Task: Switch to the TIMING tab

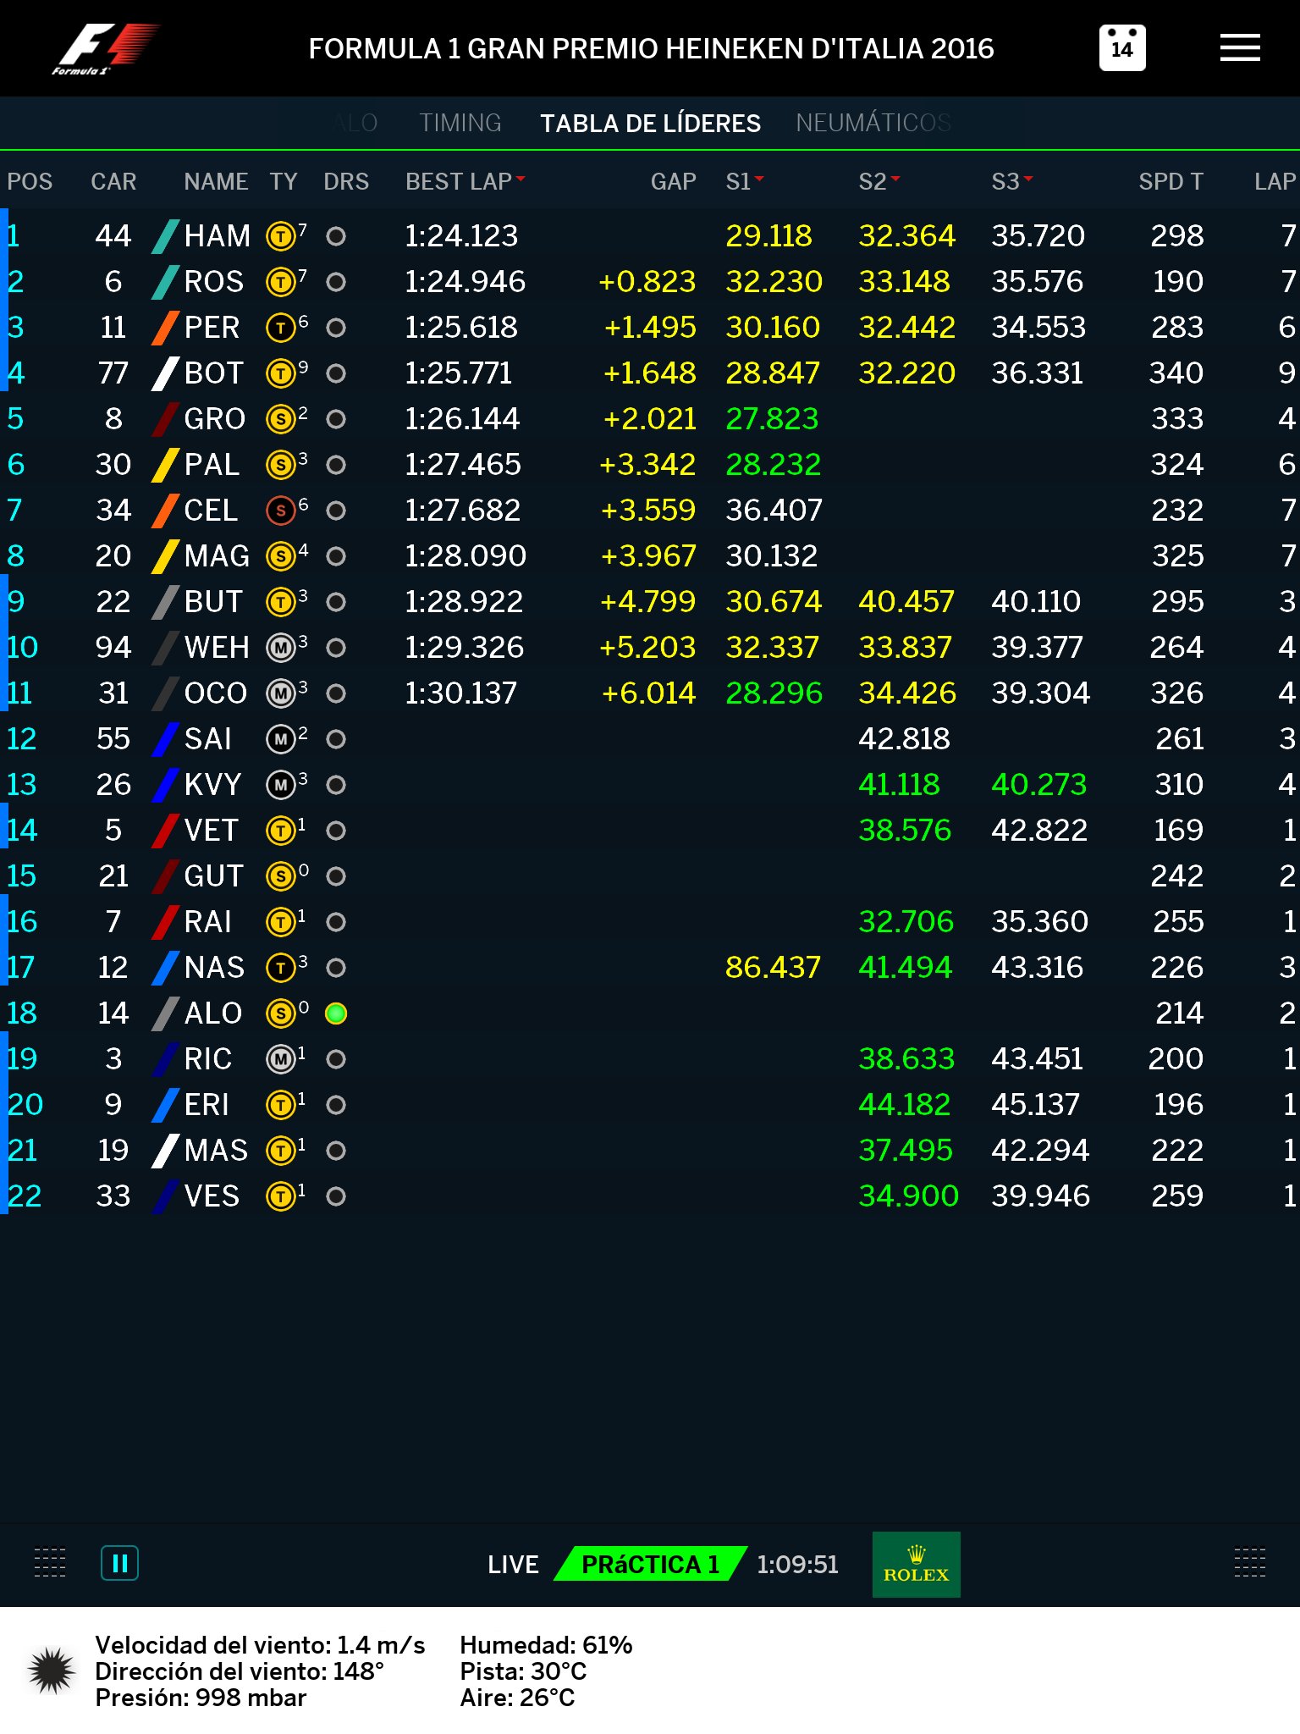Action: (460, 123)
